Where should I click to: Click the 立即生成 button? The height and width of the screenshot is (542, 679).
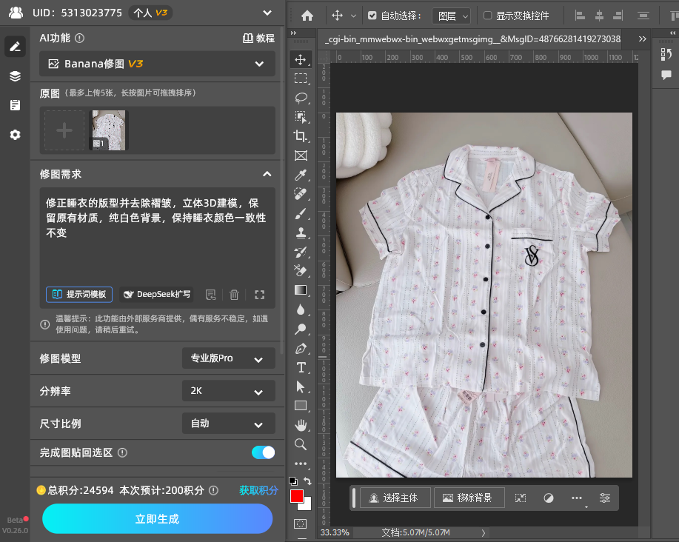pos(157,518)
